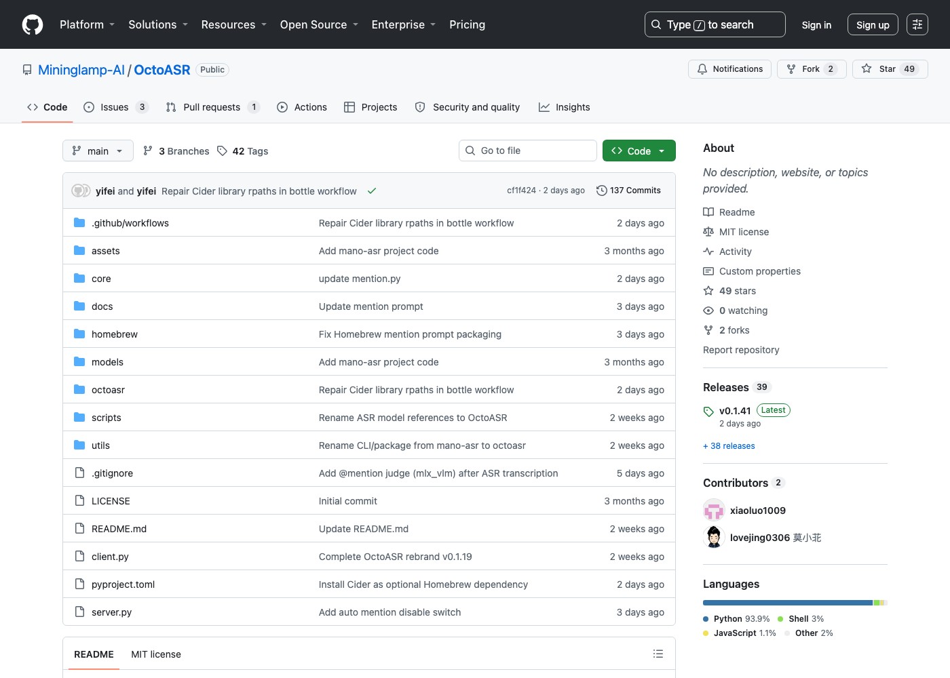950x678 pixels.
Task: Click Report repository link
Action: (741, 350)
